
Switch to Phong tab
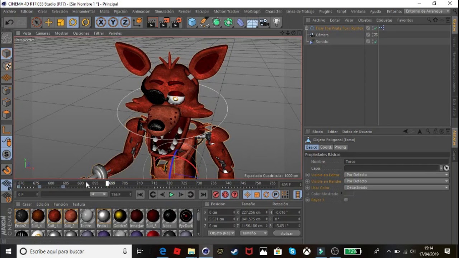coord(340,147)
